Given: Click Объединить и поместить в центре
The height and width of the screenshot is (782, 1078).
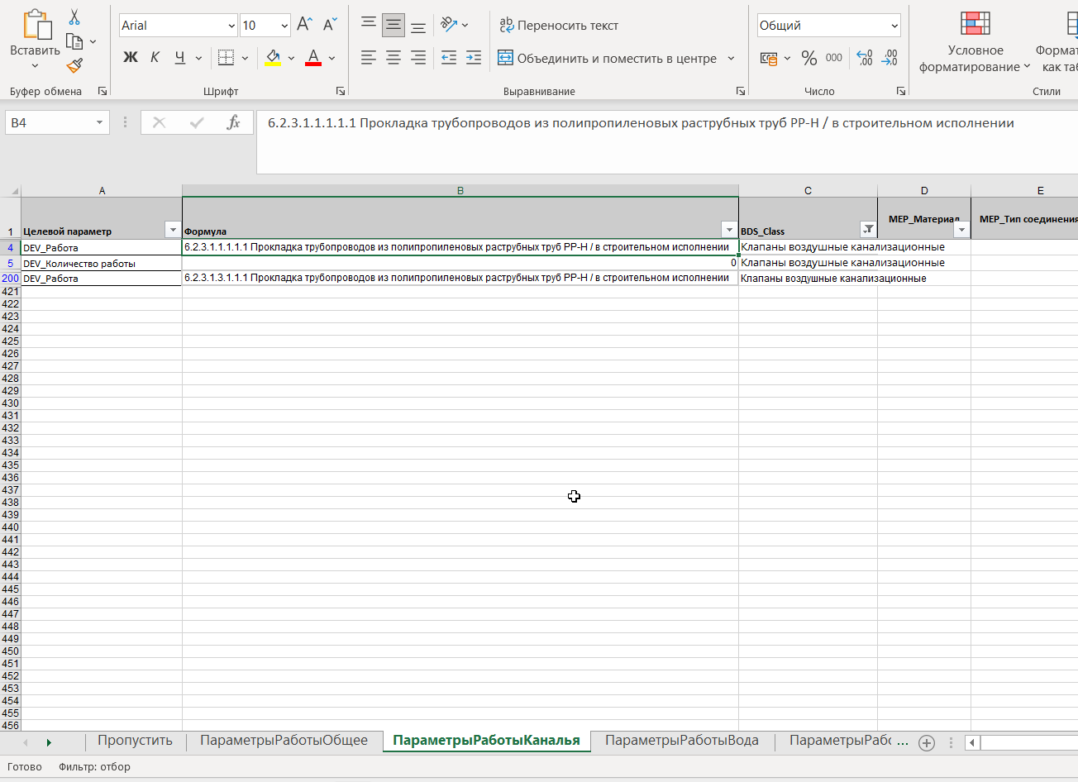Looking at the screenshot, I should 607,59.
